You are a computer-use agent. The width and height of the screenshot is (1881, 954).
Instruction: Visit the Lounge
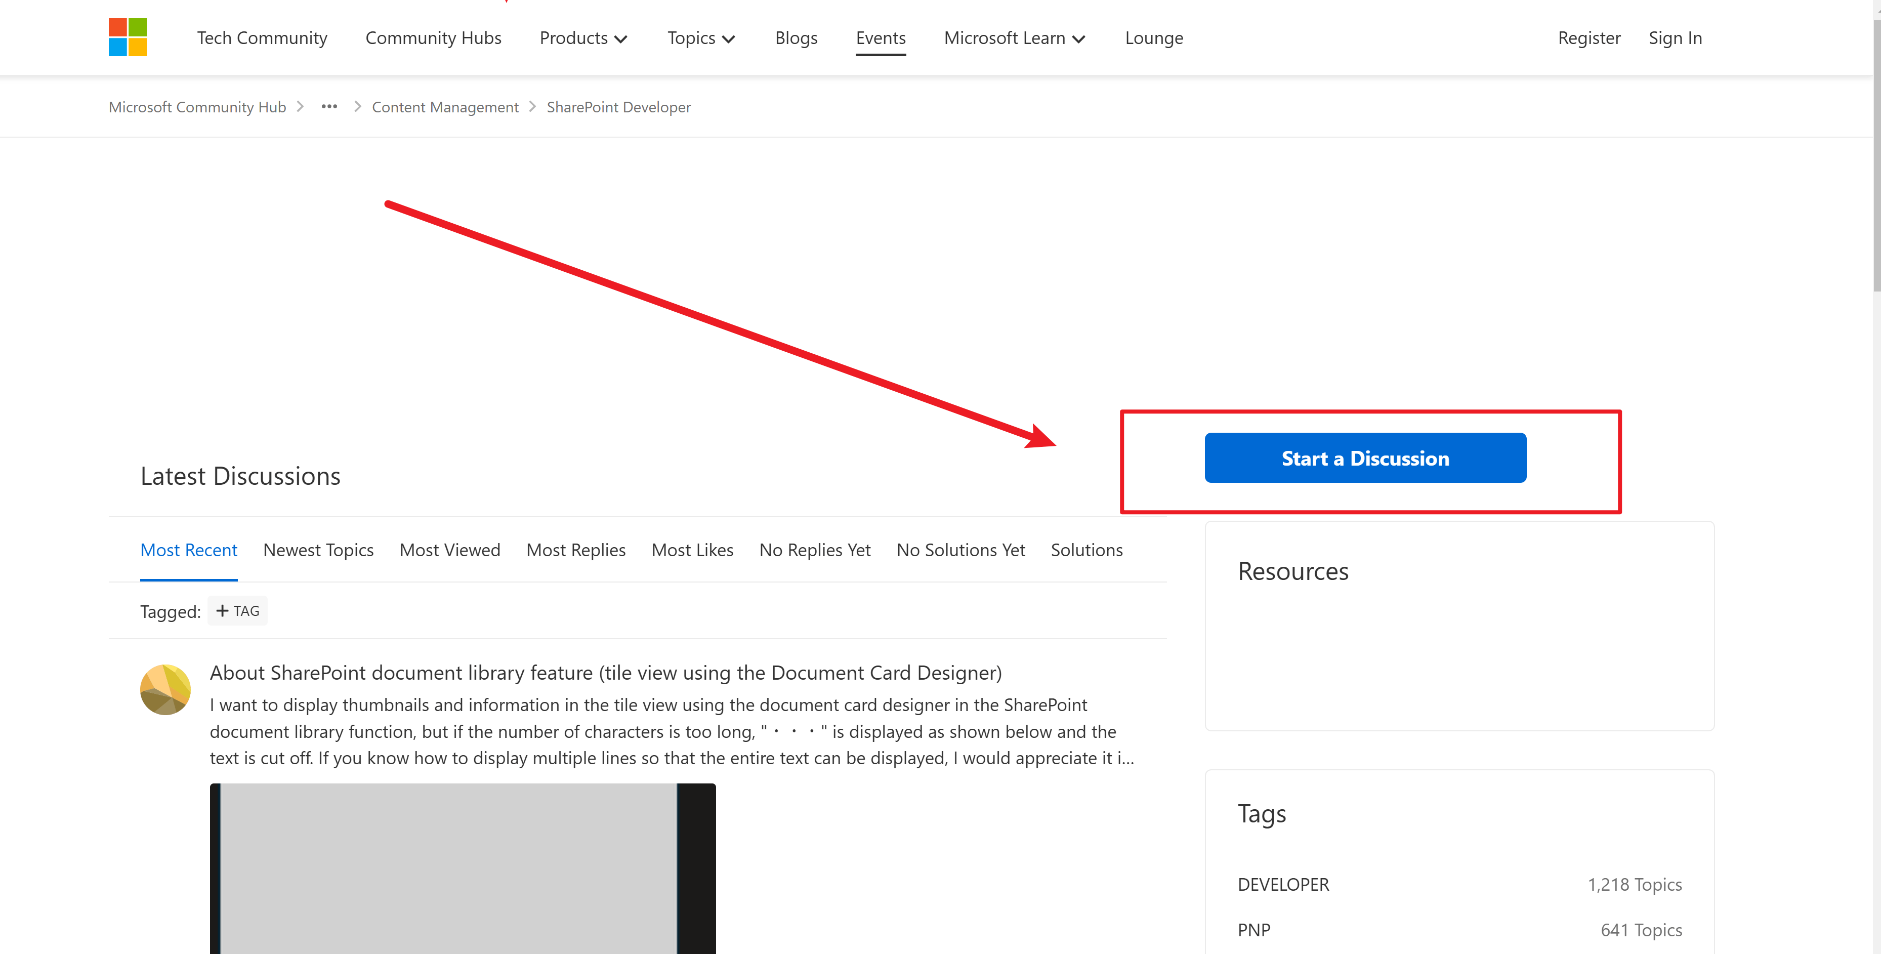pyautogui.click(x=1154, y=38)
